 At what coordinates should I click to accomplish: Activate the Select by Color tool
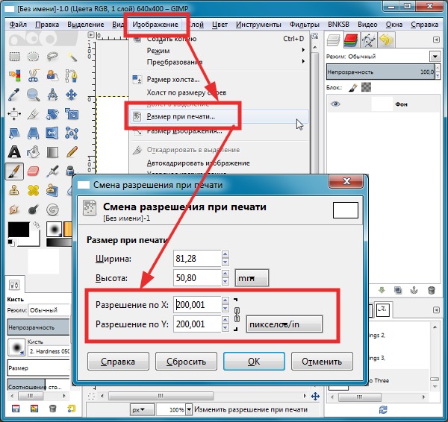coord(14,75)
